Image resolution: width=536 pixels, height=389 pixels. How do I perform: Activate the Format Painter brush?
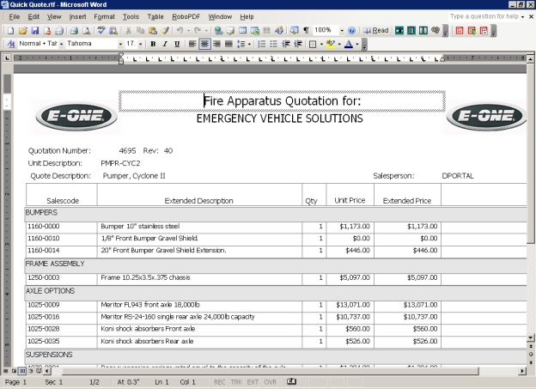(165, 31)
